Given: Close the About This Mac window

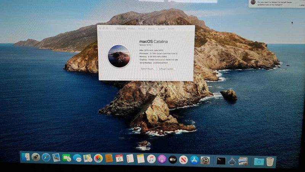Looking at the screenshot, I should [x=100, y=28].
